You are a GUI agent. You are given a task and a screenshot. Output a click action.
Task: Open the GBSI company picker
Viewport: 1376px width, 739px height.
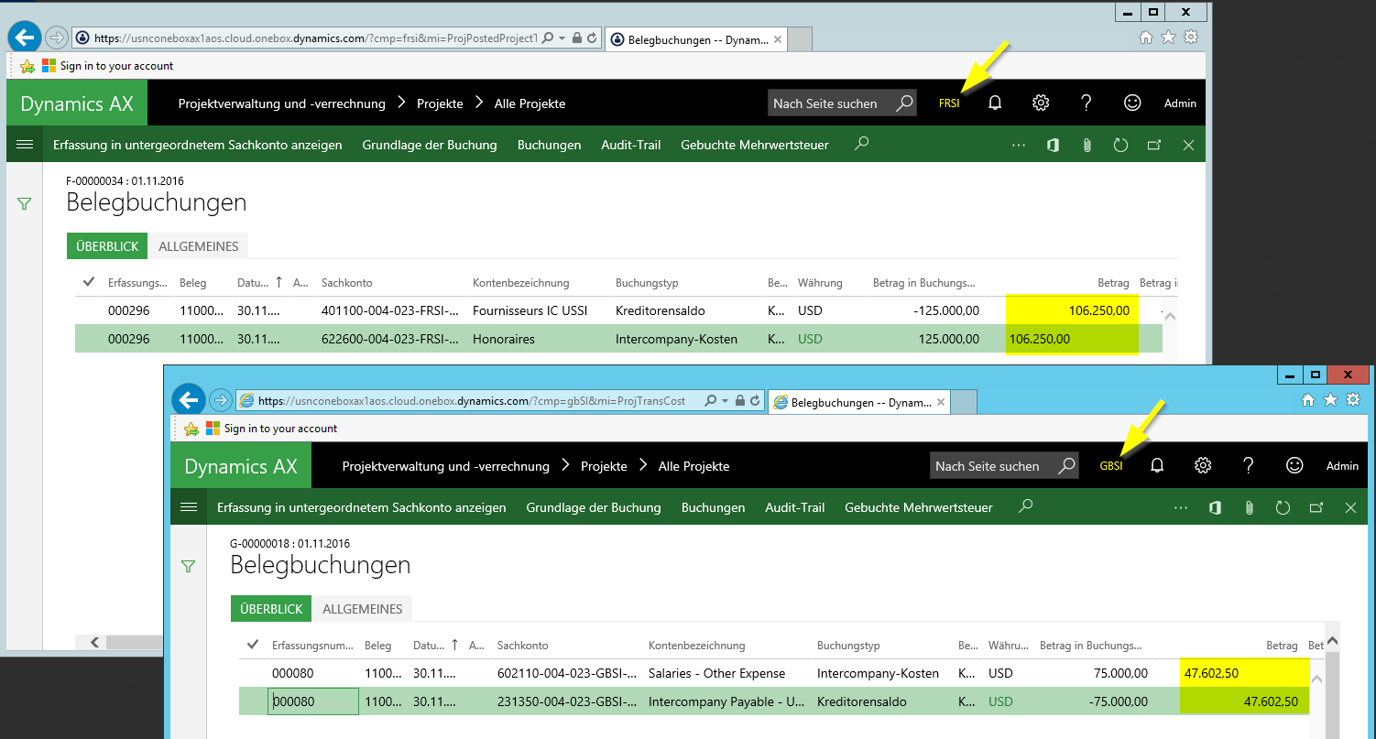pos(1111,466)
